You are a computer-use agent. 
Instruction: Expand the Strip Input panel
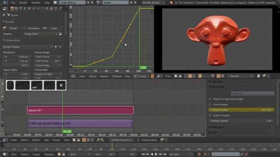(x=210, y=127)
